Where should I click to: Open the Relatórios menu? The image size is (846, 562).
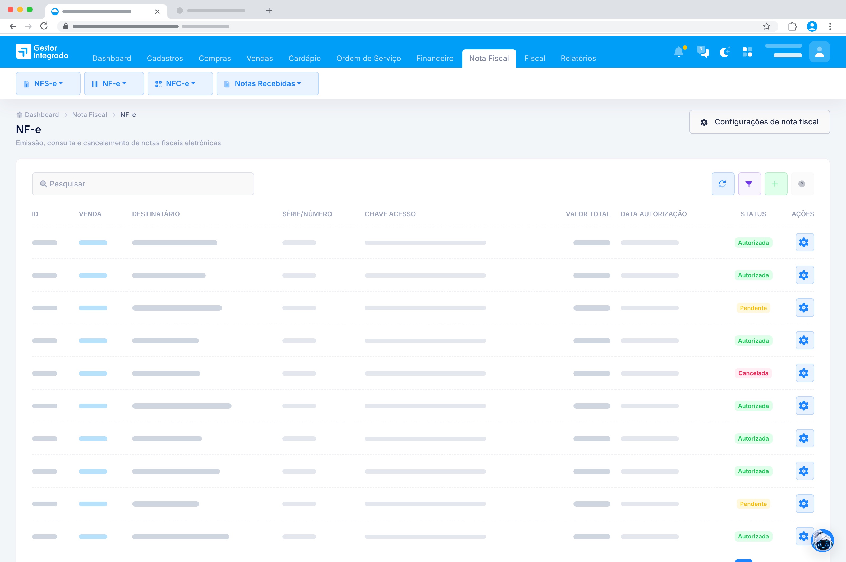coord(578,58)
